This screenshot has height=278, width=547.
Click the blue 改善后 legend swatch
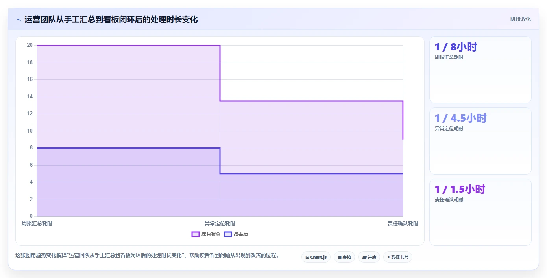coord(228,234)
